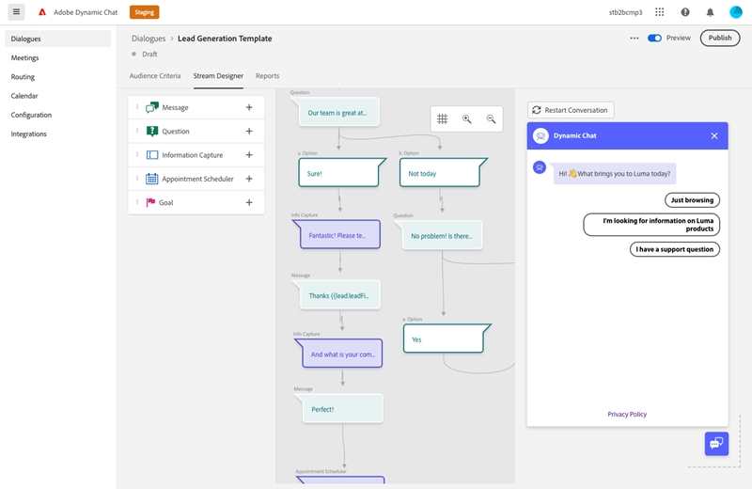Click the drag handle beside Goal
The width and height of the screenshot is (752, 489).
[x=137, y=202]
